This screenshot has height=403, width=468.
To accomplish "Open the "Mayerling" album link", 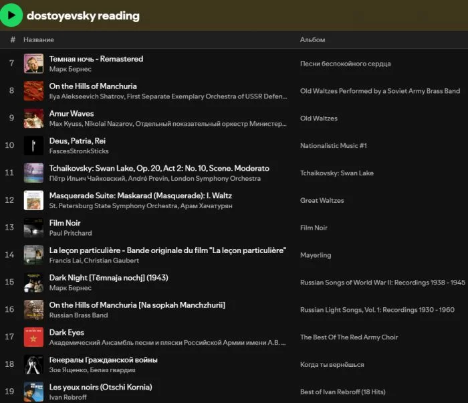I will [316, 255].
